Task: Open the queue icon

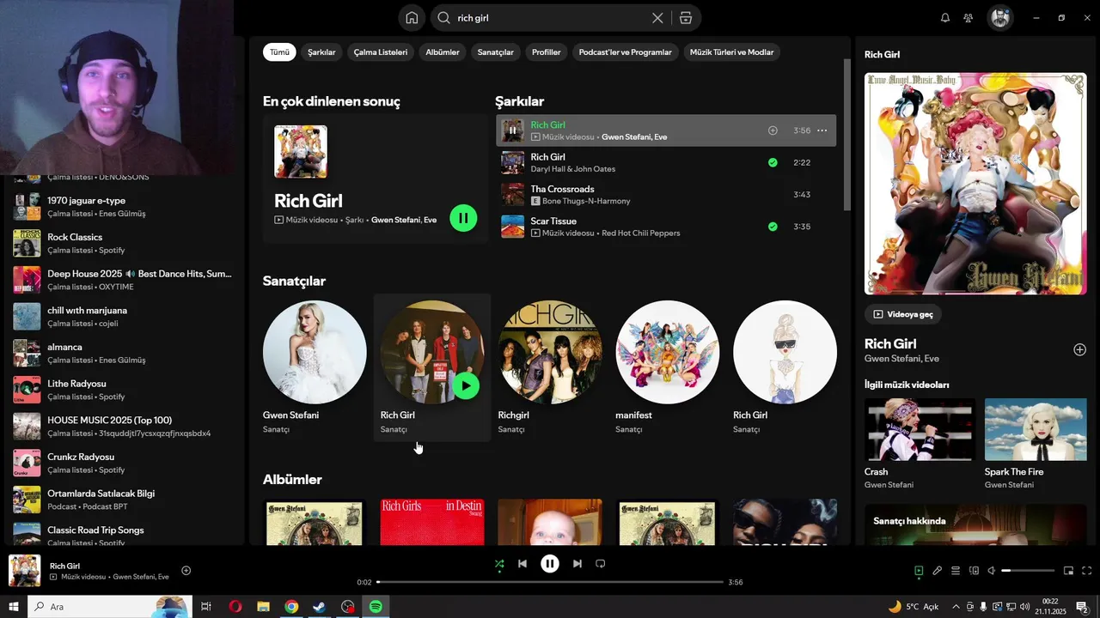Action: pos(956,571)
